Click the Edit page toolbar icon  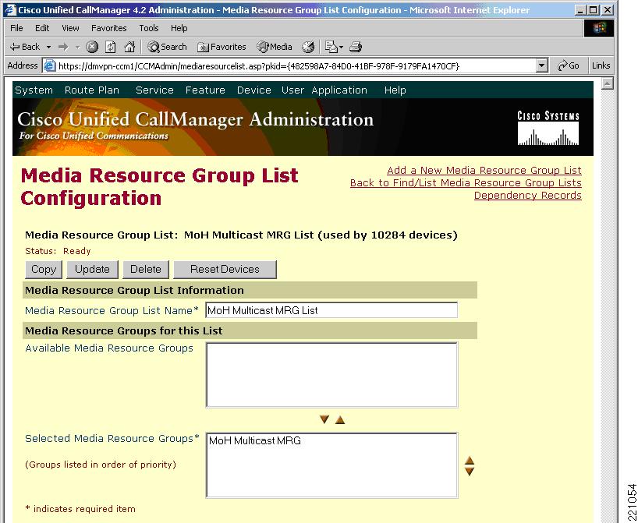(331, 48)
